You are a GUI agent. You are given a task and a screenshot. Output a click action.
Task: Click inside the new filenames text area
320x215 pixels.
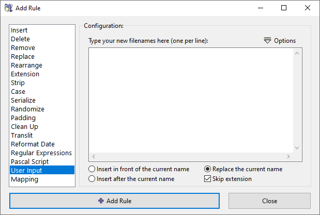tap(191, 100)
